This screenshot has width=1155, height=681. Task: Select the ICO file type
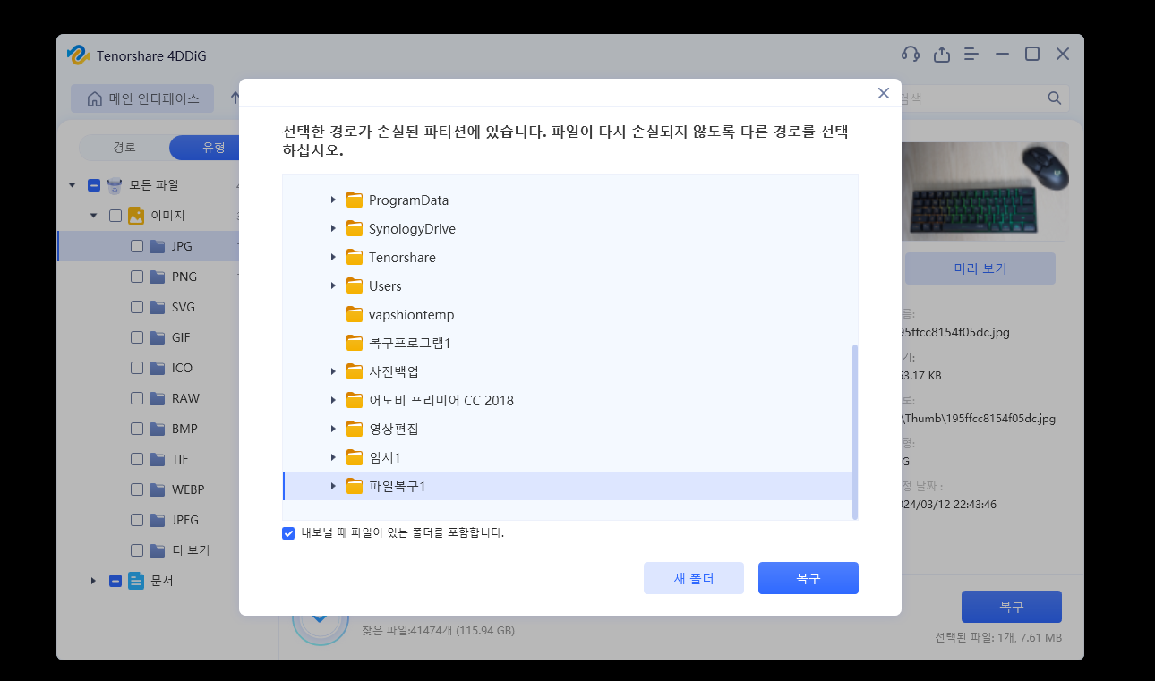tap(182, 368)
